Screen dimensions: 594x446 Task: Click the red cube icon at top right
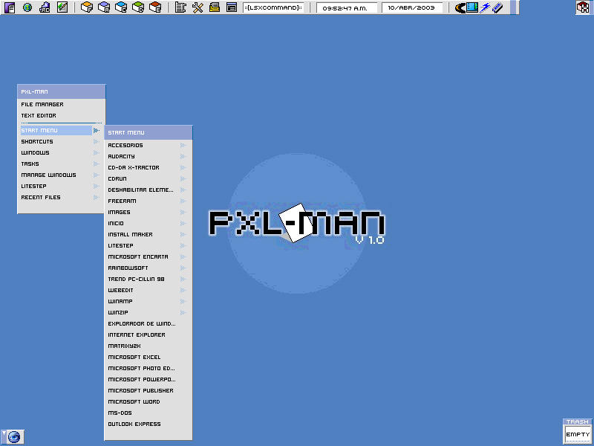[583, 7]
